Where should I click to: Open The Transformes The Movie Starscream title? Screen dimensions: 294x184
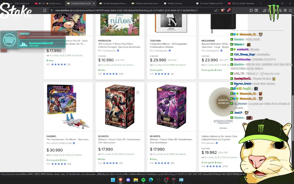point(68,140)
